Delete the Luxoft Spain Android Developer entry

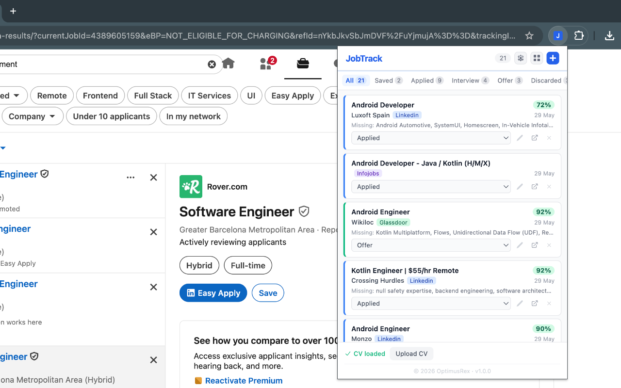[549, 138]
